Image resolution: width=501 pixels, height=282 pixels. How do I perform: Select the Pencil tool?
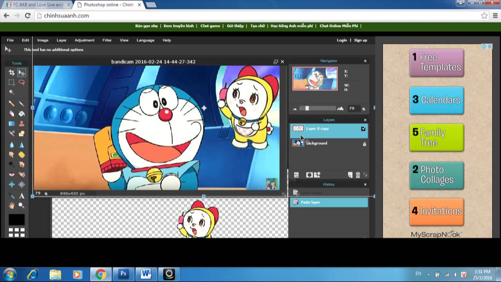click(12, 104)
